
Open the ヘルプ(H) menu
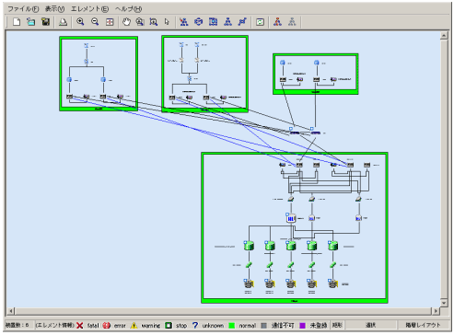click(128, 9)
